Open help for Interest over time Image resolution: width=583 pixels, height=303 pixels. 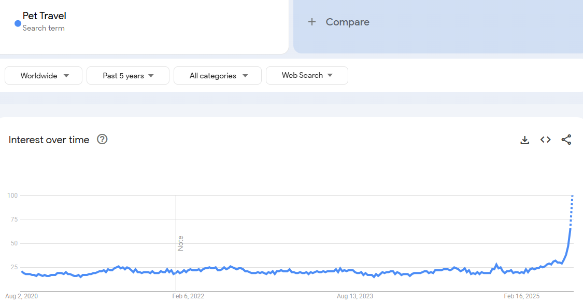point(102,139)
